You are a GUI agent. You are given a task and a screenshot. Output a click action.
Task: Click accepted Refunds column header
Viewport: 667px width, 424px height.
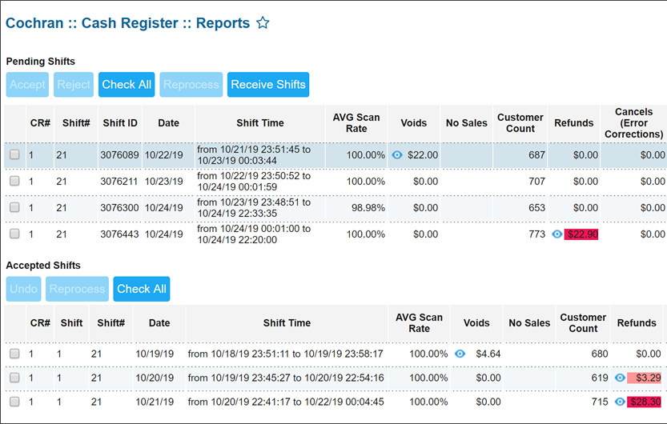(x=637, y=323)
